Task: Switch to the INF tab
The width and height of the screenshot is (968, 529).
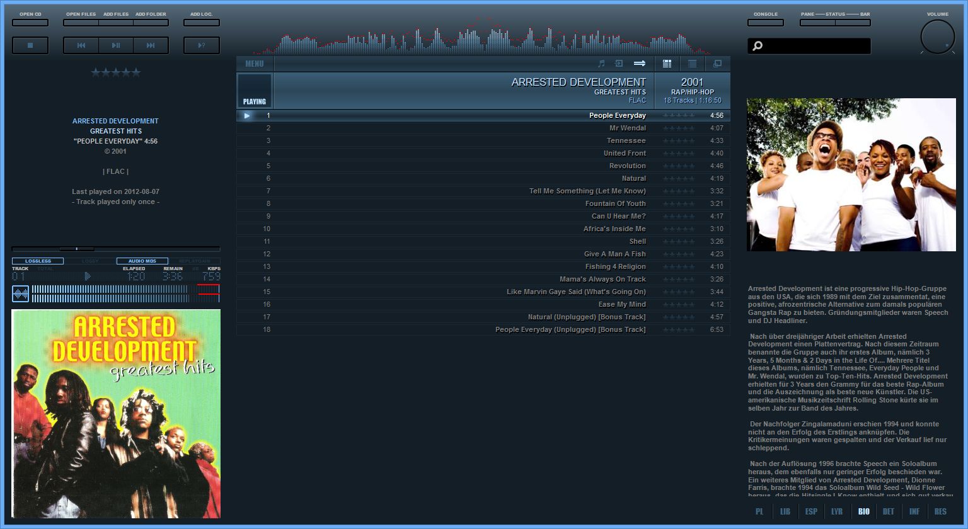Action: click(914, 511)
